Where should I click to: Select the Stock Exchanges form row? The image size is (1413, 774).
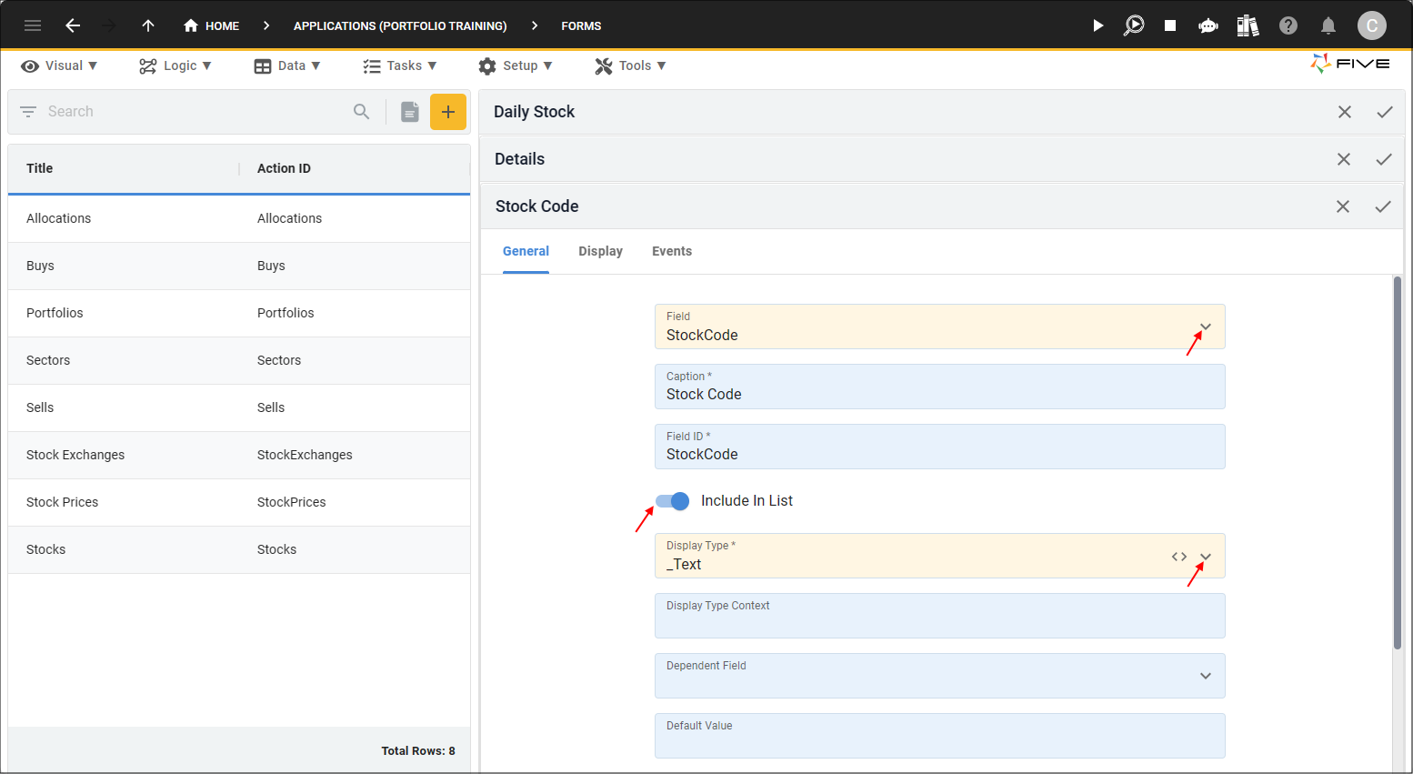pos(239,455)
